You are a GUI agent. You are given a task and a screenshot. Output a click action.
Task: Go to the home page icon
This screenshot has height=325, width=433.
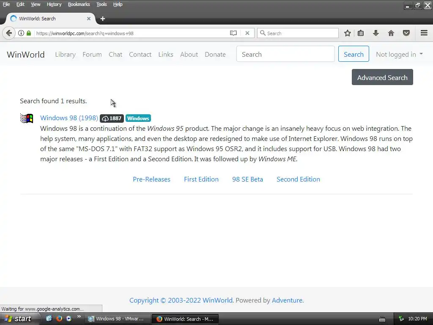[391, 33]
